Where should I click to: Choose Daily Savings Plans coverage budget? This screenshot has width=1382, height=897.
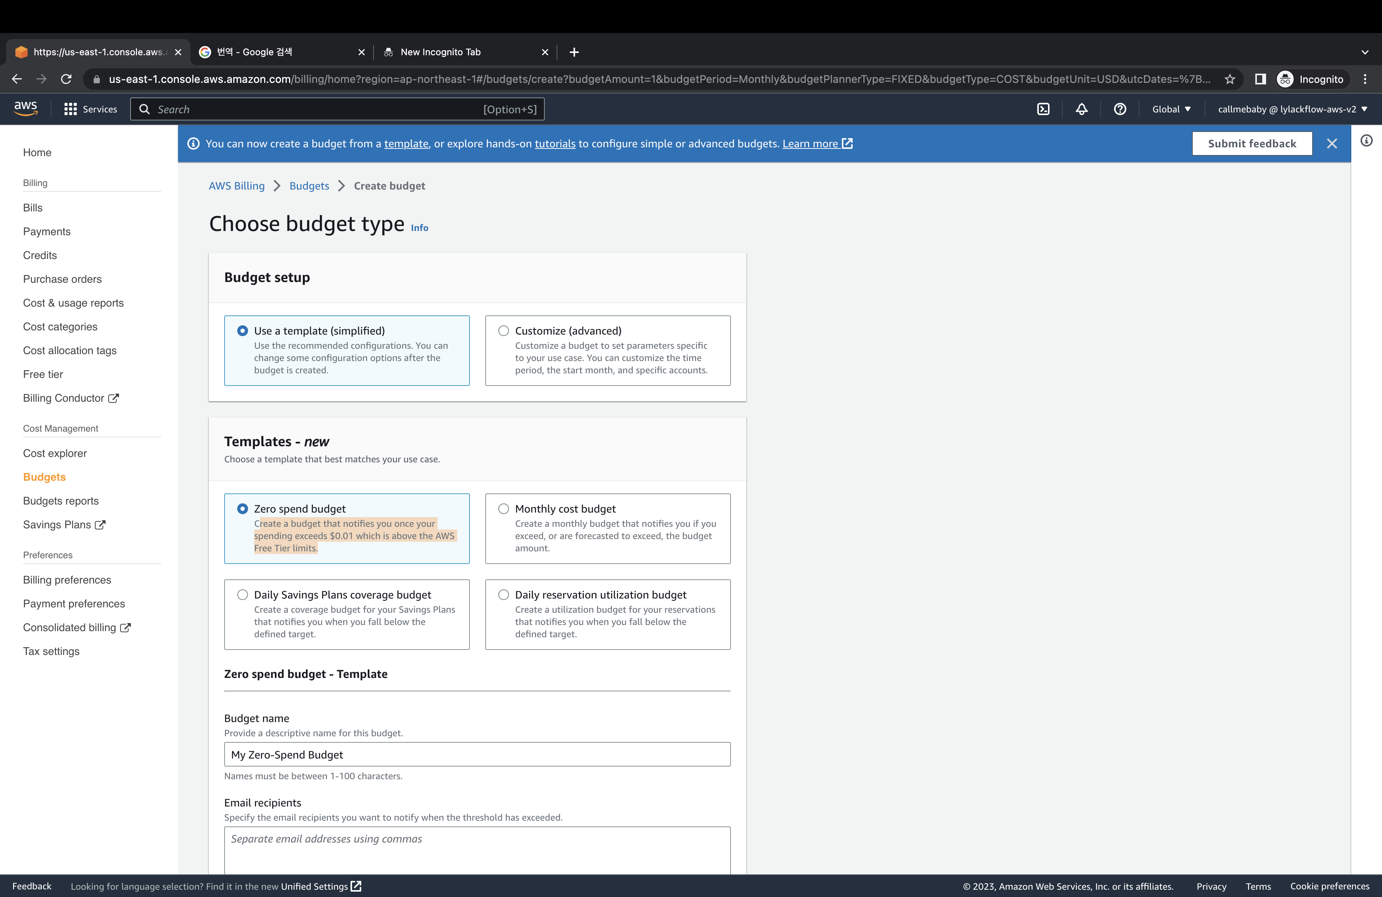347,614
